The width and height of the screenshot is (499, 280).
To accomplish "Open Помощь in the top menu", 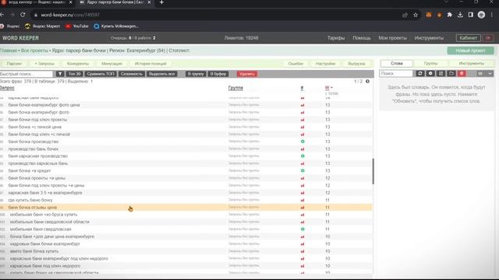I will coord(362,38).
